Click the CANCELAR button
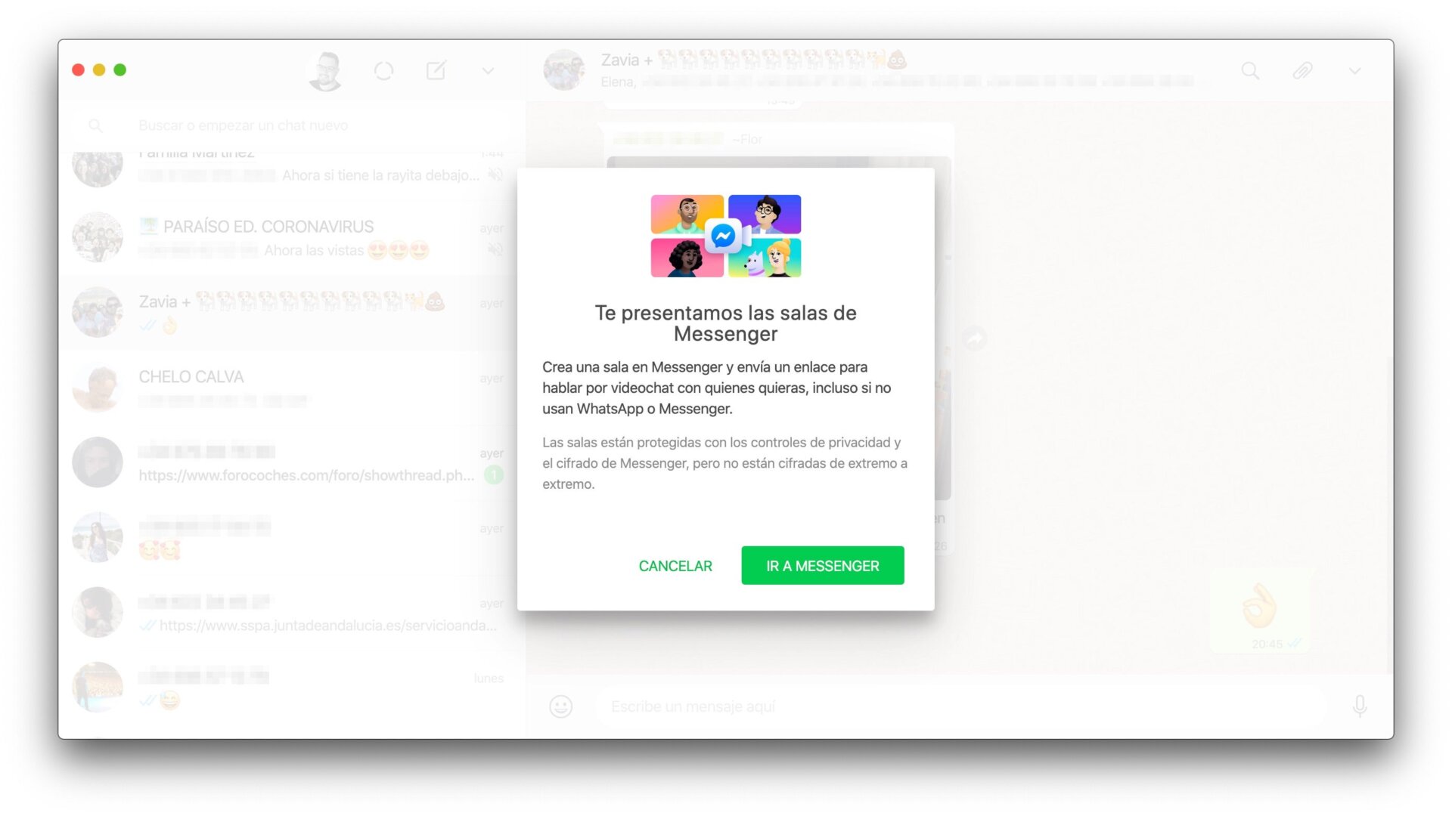 click(675, 566)
